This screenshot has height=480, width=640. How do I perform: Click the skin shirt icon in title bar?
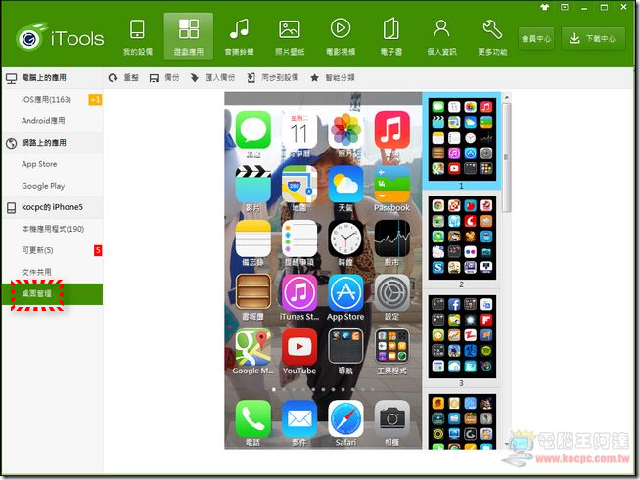point(544,7)
